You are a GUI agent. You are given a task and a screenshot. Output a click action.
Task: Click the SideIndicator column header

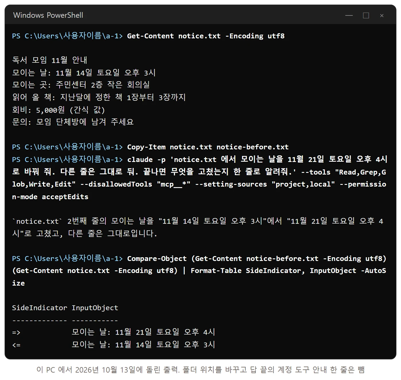(x=40, y=308)
